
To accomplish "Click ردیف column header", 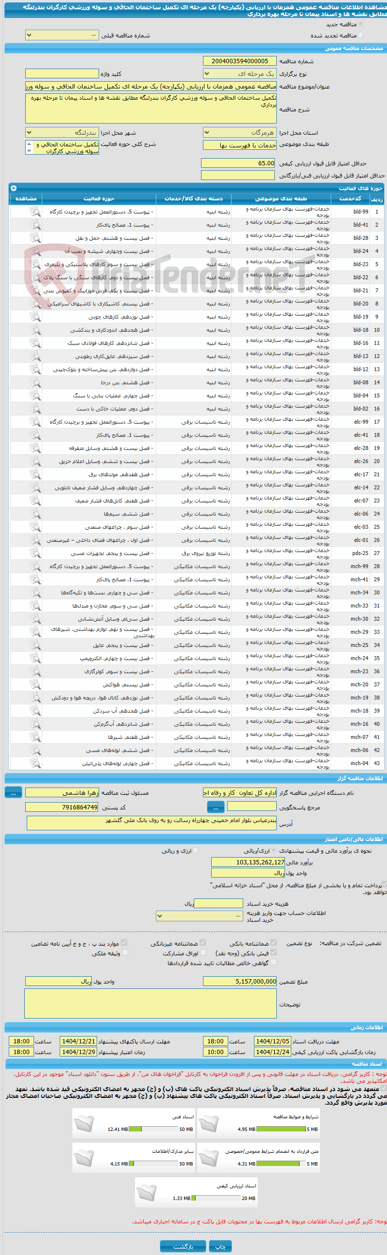I will pos(376,199).
